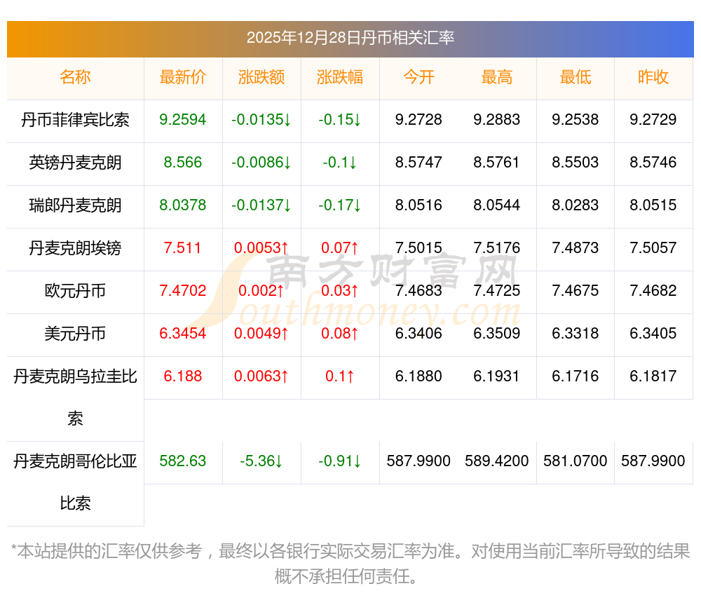Select the 美元丹币 row name
The height and width of the screenshot is (598, 701).
[x=75, y=334]
